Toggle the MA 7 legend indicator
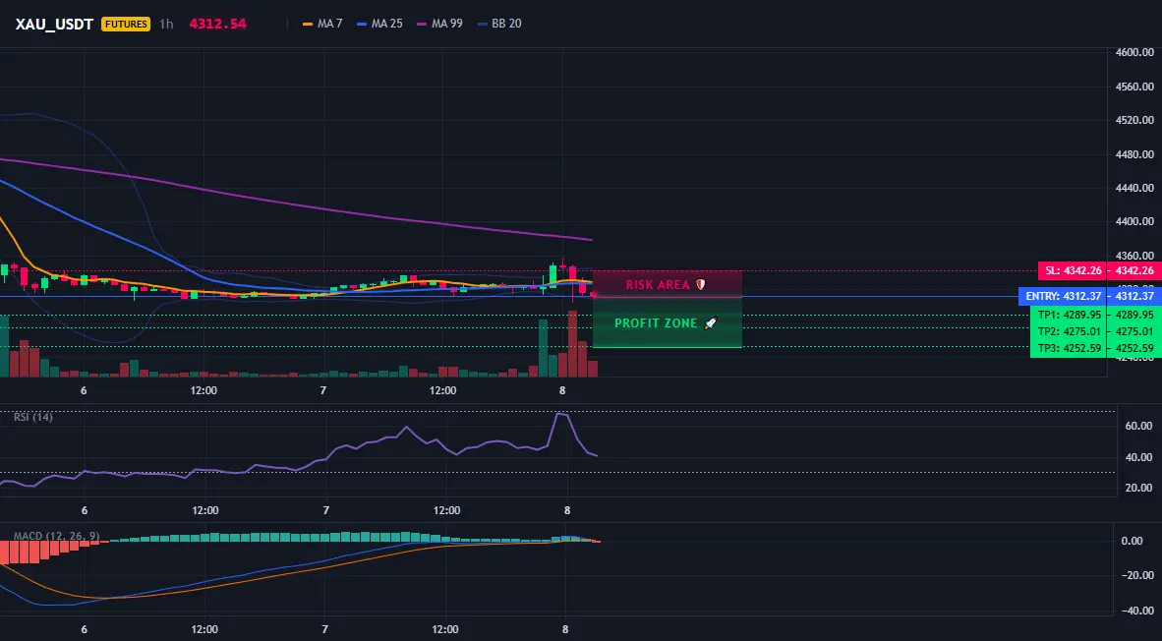Image resolution: width=1162 pixels, height=641 pixels. coord(322,24)
